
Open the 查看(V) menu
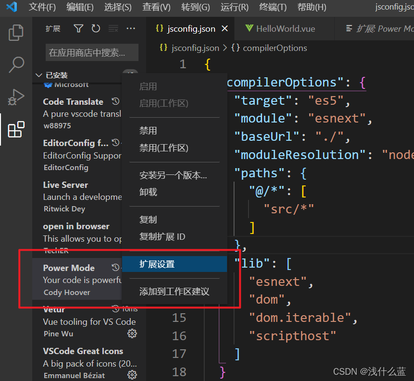(x=156, y=7)
